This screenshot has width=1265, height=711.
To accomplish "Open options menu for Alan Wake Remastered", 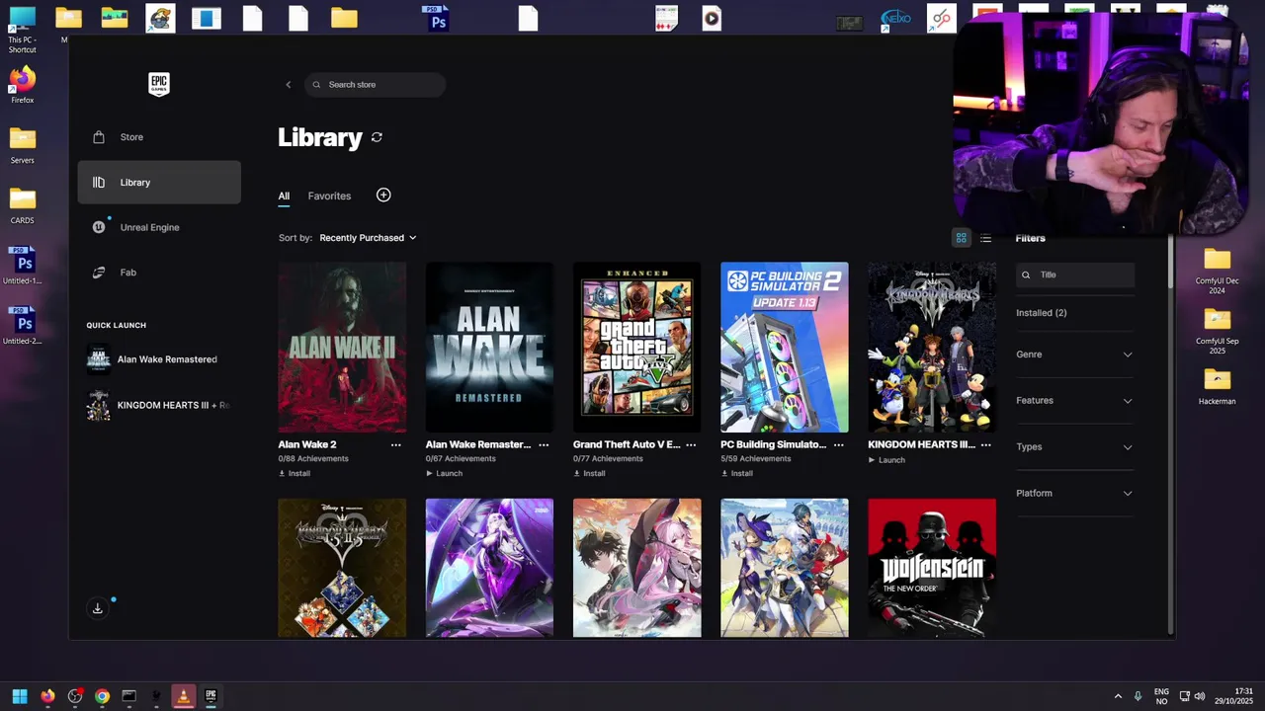I will coord(544,444).
